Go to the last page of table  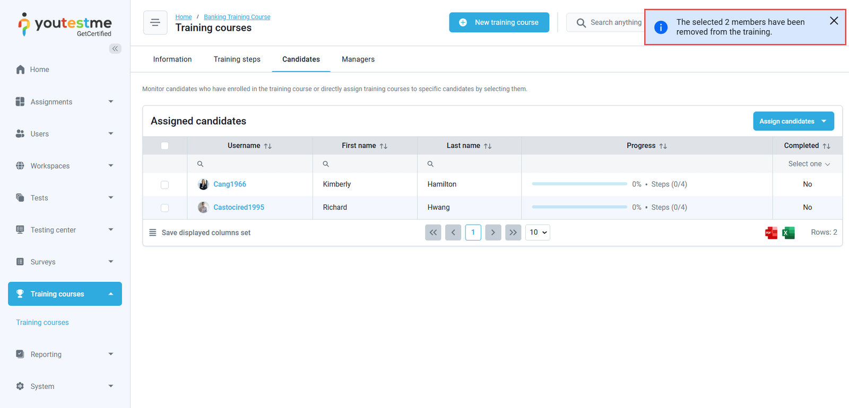[513, 233]
